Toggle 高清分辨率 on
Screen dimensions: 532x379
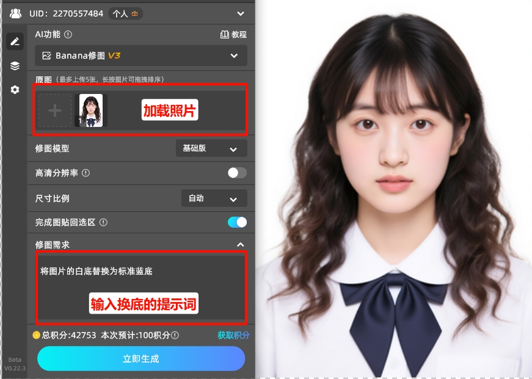(236, 173)
